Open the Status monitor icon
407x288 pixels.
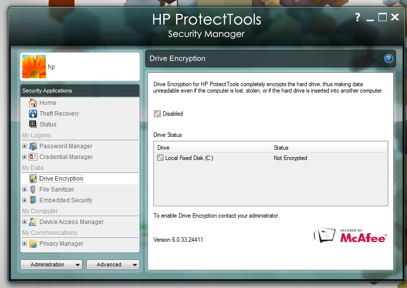pyautogui.click(x=33, y=125)
